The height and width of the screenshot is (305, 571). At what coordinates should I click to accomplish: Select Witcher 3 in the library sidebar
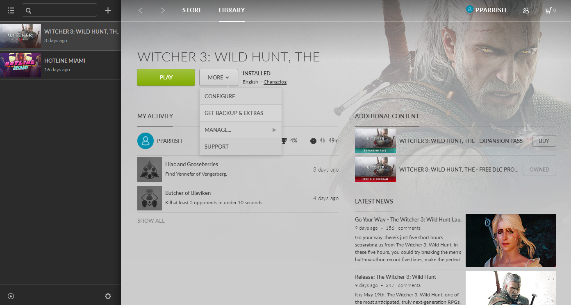60,36
